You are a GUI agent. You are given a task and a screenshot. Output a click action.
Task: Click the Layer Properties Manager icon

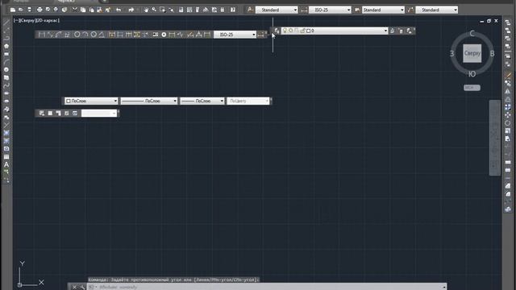click(x=277, y=31)
